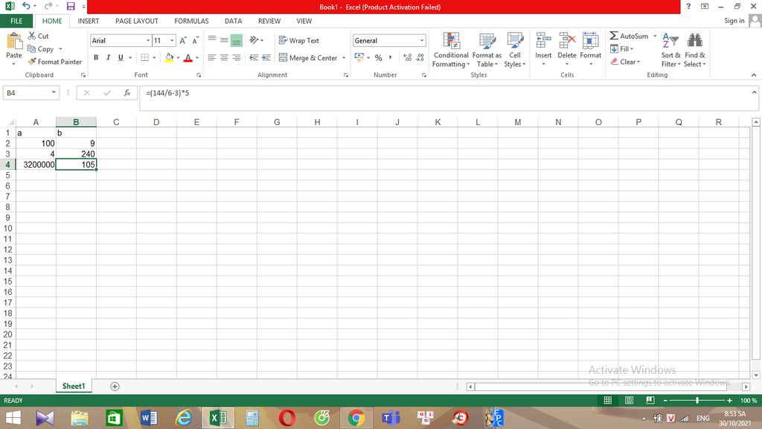Switch to FORMULAS tab
Screen dimensions: 762x429
click(191, 21)
